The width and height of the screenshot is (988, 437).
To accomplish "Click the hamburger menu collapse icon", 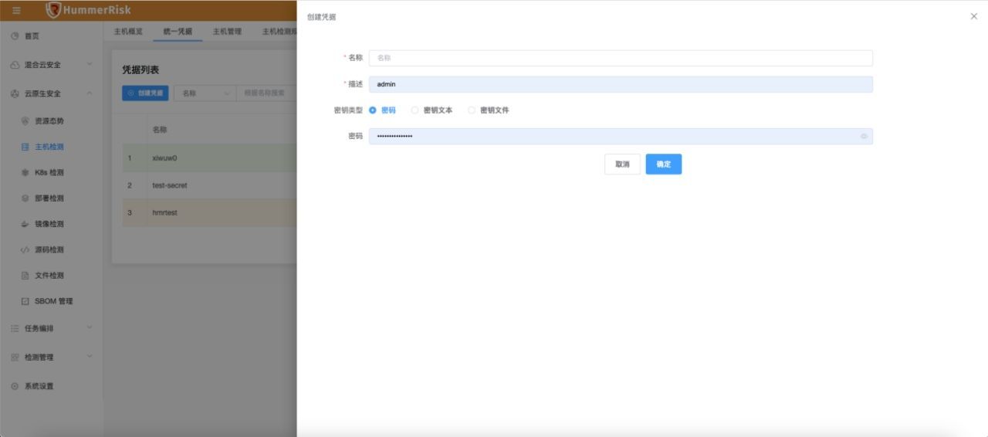I will [x=16, y=10].
